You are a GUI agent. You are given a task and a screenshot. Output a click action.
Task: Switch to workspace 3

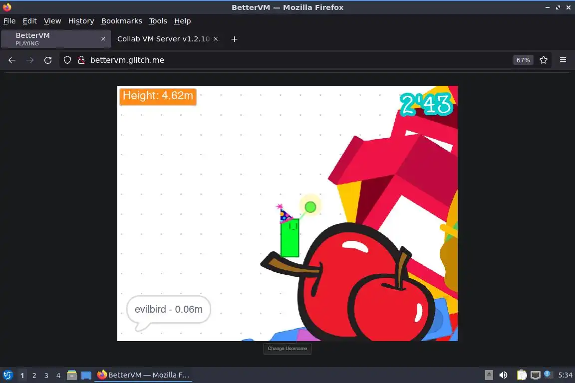click(x=46, y=376)
